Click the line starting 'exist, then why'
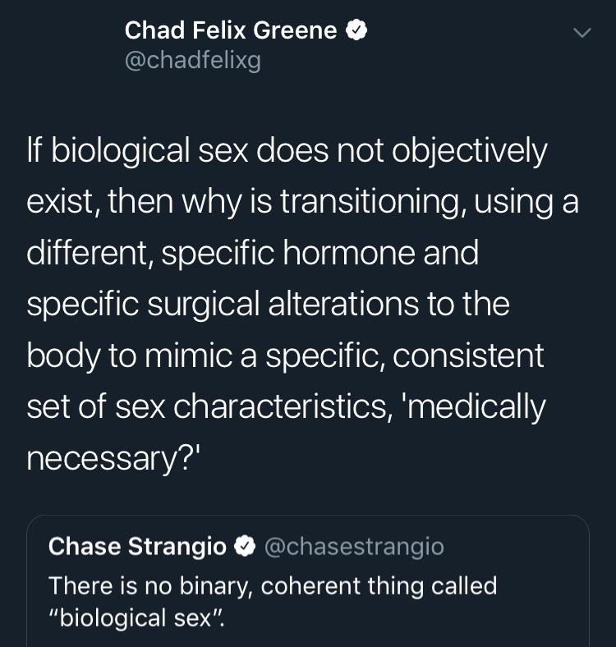The height and width of the screenshot is (647, 616). coord(303,202)
